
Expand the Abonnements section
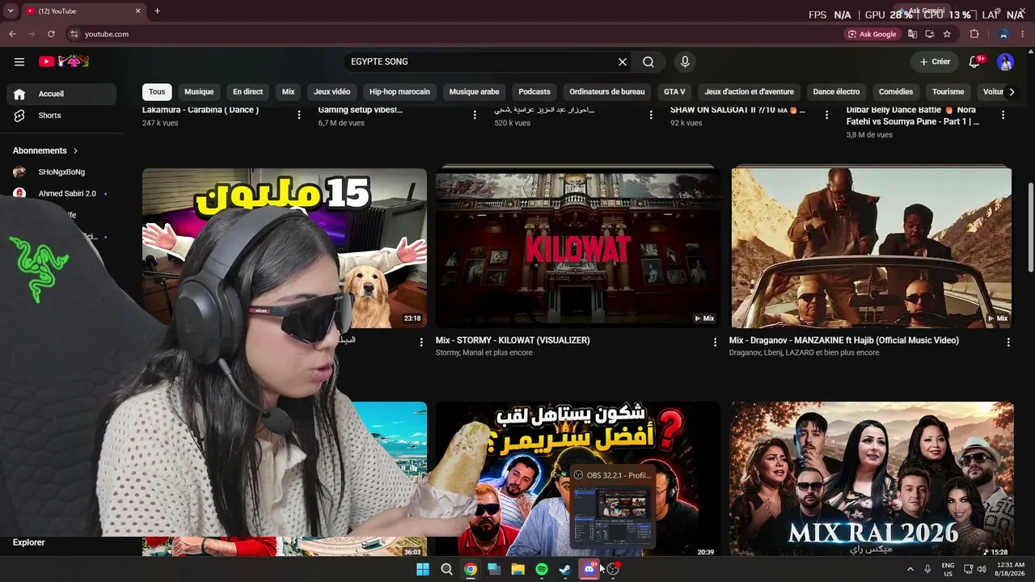[45, 150]
